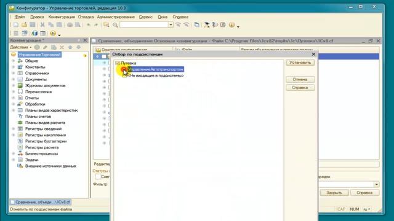Select the Отчеты tree item
394x221 pixels.
32,98
